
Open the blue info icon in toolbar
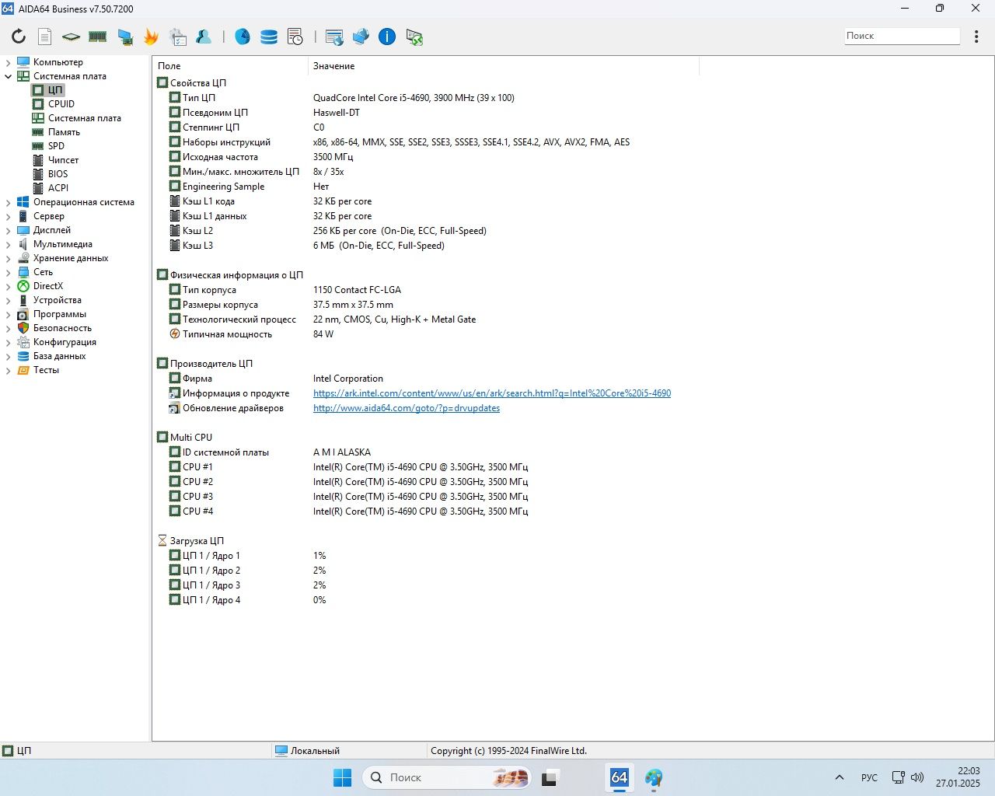(x=387, y=37)
